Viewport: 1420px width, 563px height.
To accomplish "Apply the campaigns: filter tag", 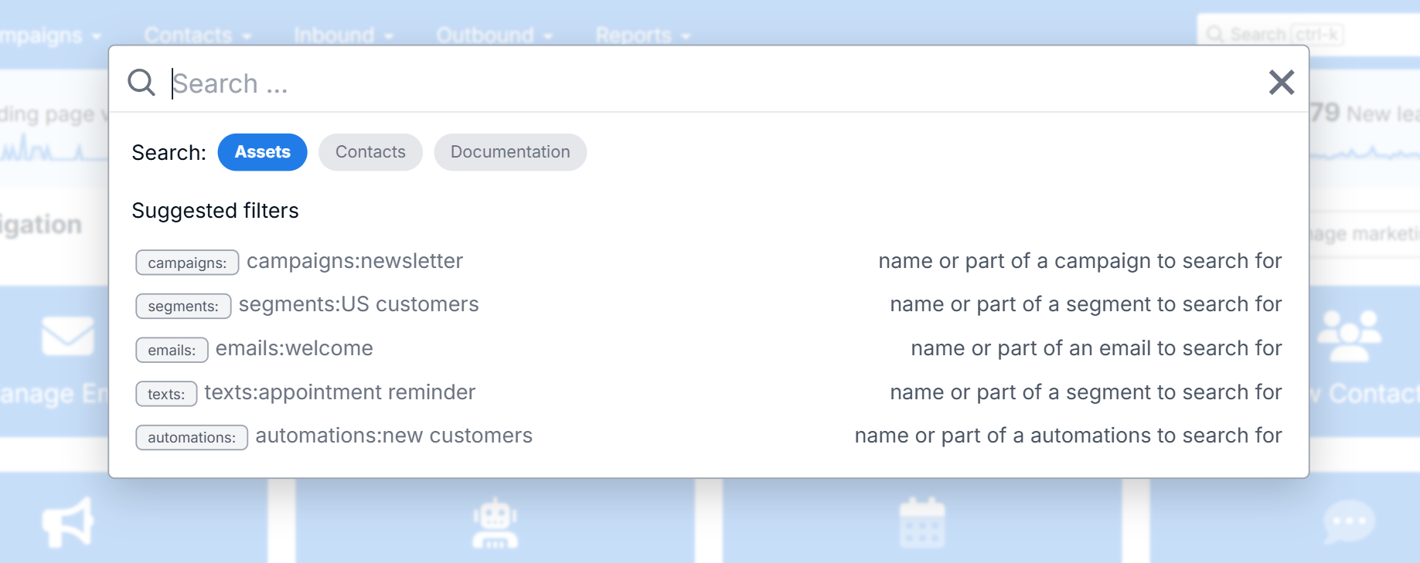I will pyautogui.click(x=187, y=263).
